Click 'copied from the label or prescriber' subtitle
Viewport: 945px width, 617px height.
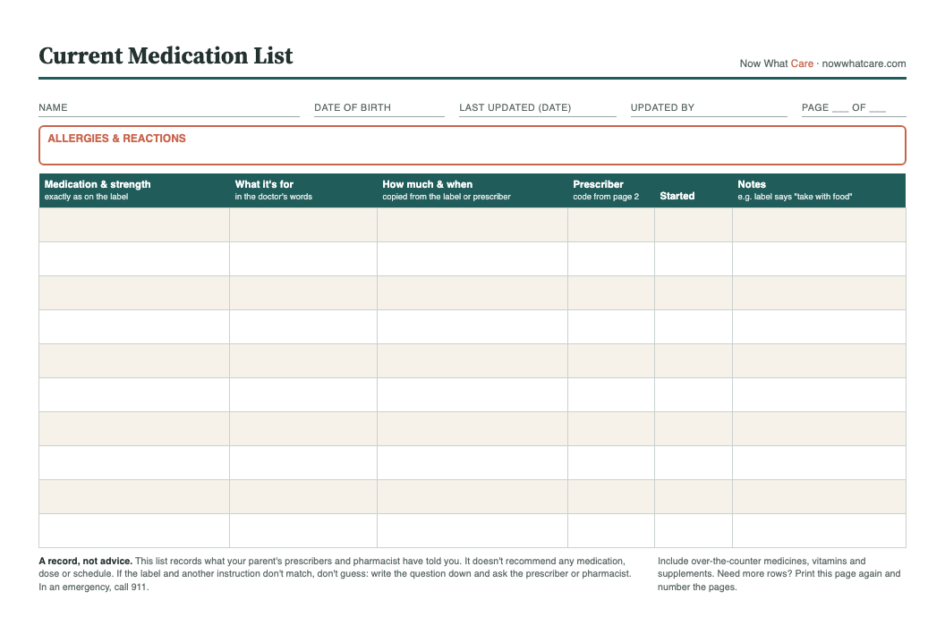(x=446, y=197)
